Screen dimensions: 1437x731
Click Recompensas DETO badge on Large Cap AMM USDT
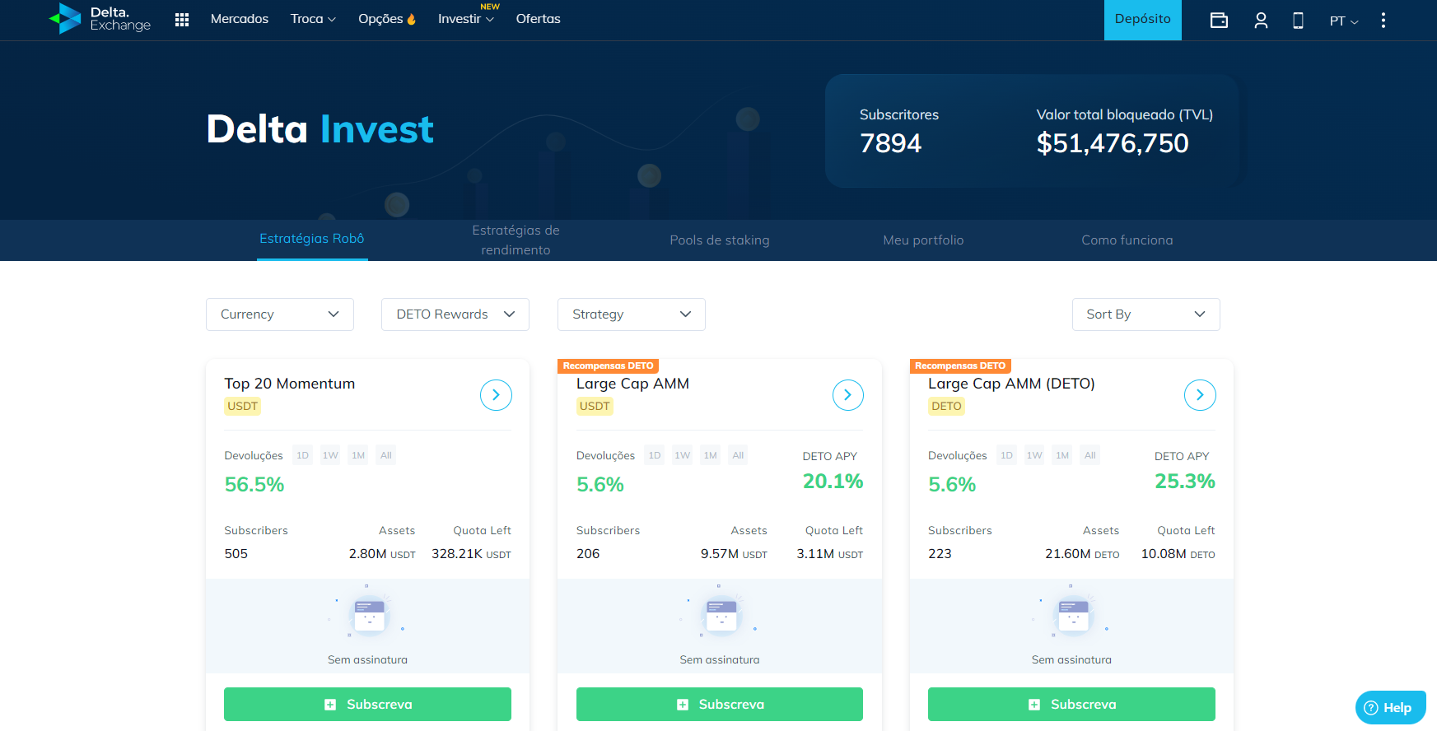(609, 365)
